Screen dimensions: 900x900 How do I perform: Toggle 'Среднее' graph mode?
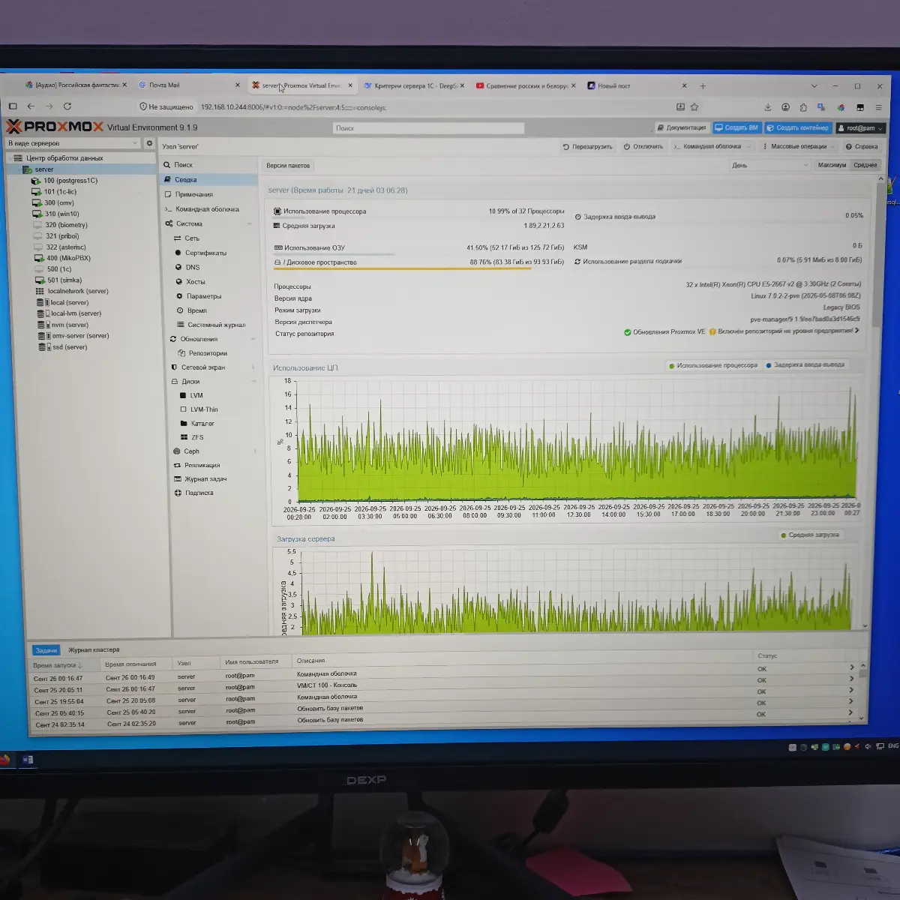point(865,166)
